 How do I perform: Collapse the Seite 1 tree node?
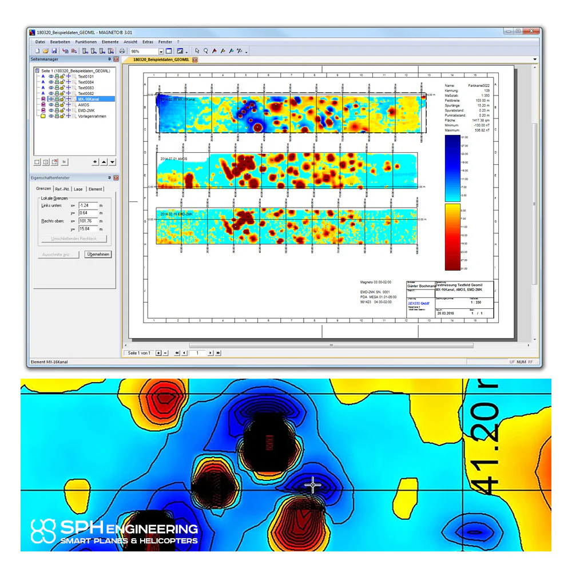point(37,71)
